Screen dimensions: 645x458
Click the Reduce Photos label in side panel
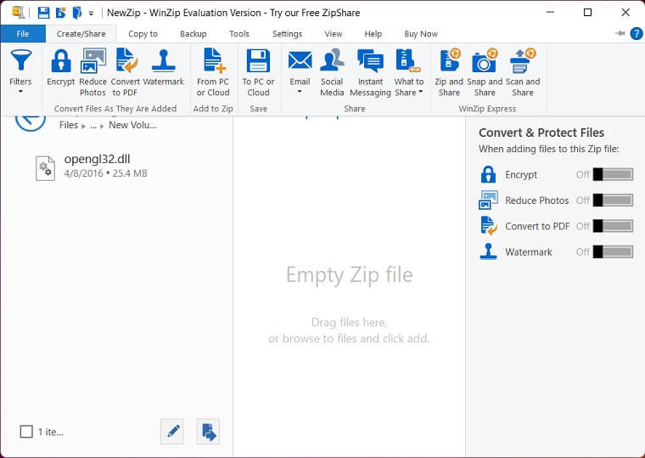coord(537,201)
